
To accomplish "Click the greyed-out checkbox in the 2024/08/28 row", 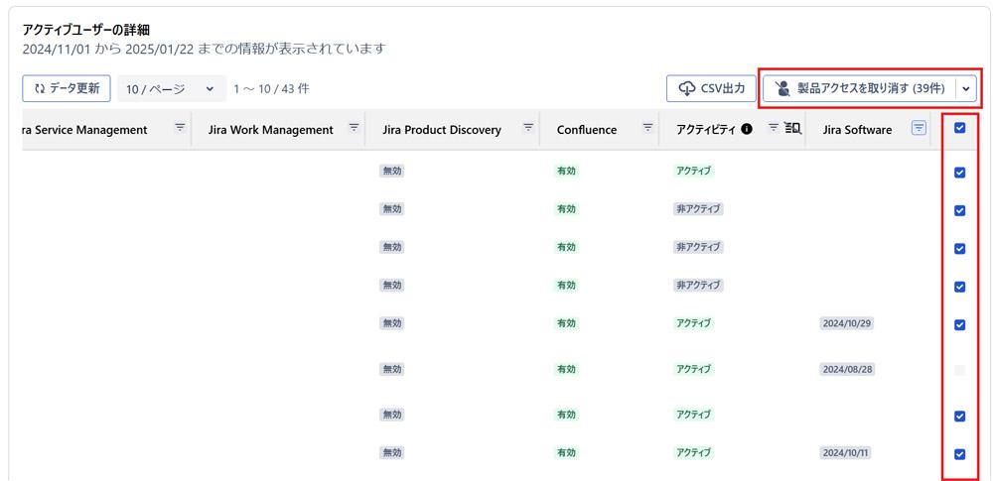I will point(960,370).
